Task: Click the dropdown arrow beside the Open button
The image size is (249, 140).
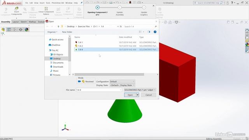Action: pos(138,95)
